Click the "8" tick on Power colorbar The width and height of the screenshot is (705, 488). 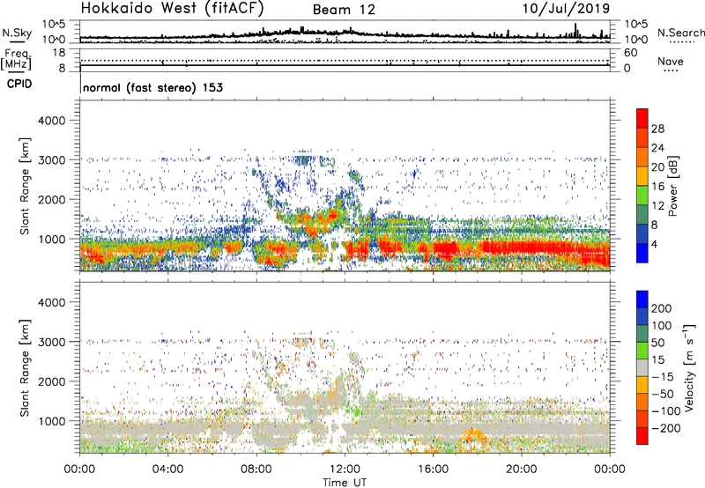coord(655,226)
